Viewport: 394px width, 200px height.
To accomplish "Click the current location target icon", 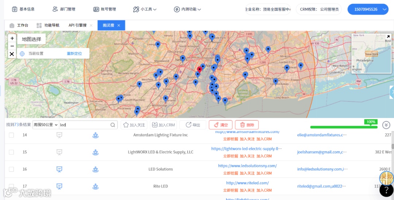I will coord(22,54).
